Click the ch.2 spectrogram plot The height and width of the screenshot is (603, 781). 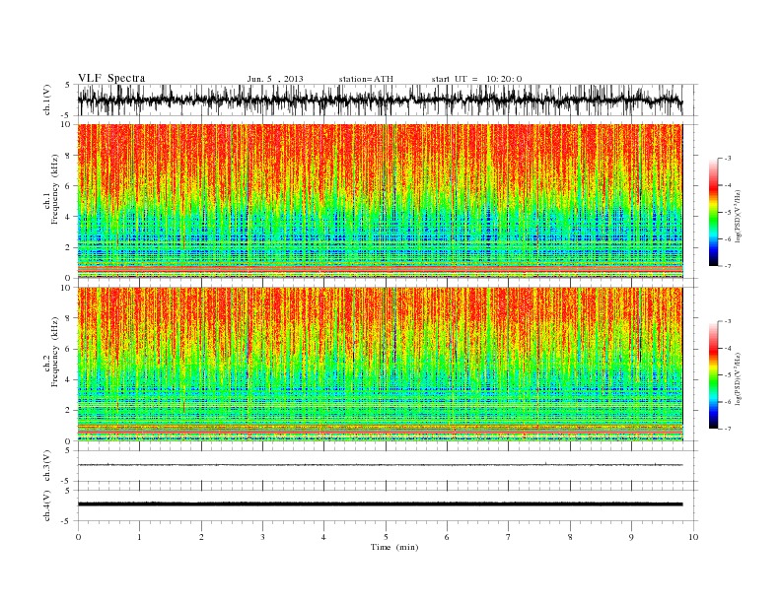(x=380, y=365)
